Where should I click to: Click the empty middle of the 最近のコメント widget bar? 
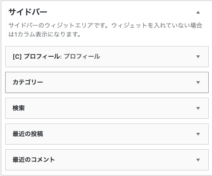tap(124, 160)
